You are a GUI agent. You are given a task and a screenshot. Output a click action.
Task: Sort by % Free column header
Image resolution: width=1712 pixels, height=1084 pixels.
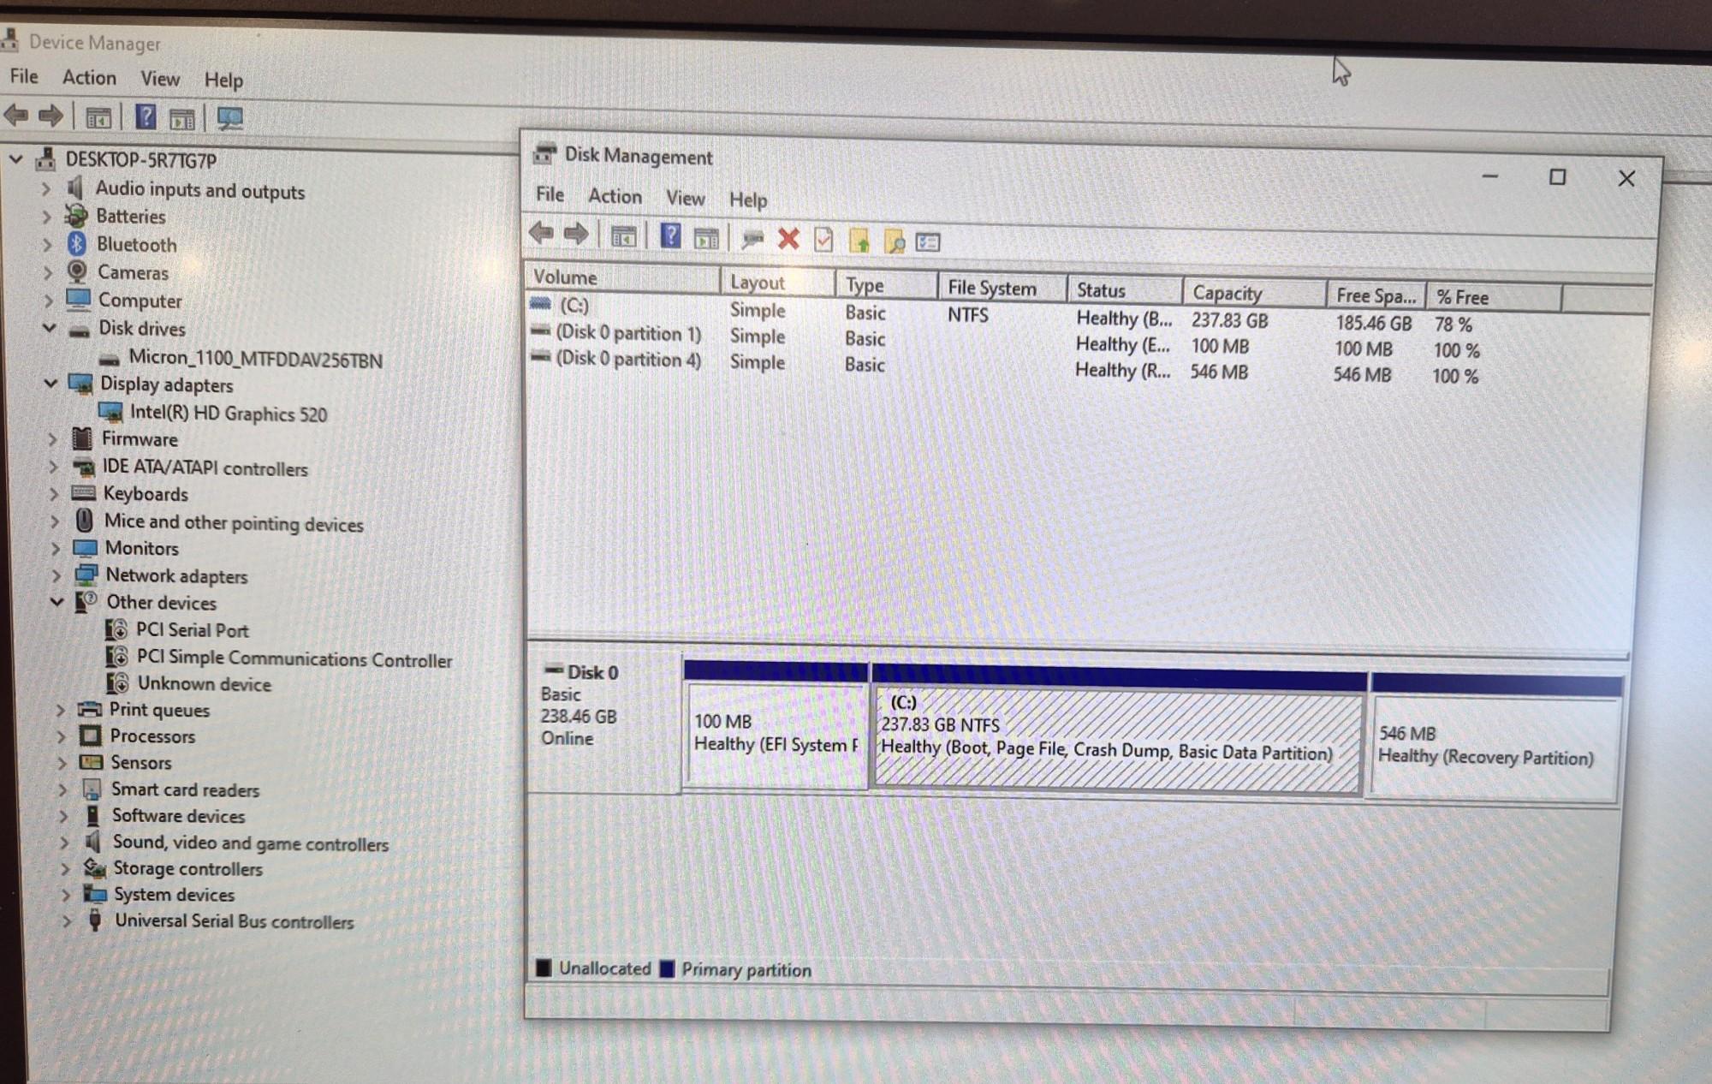tap(1494, 297)
